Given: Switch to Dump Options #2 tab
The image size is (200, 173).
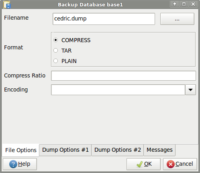Looking at the screenshot, I should click(118, 150).
